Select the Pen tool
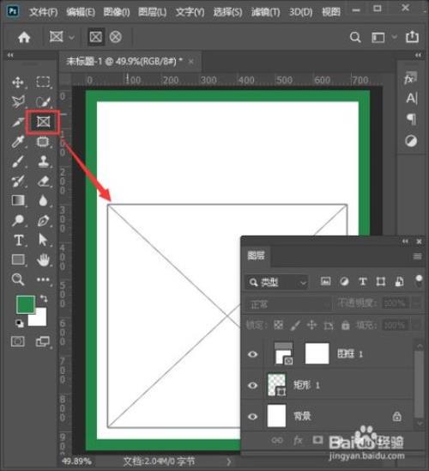The image size is (429, 471). (43, 221)
